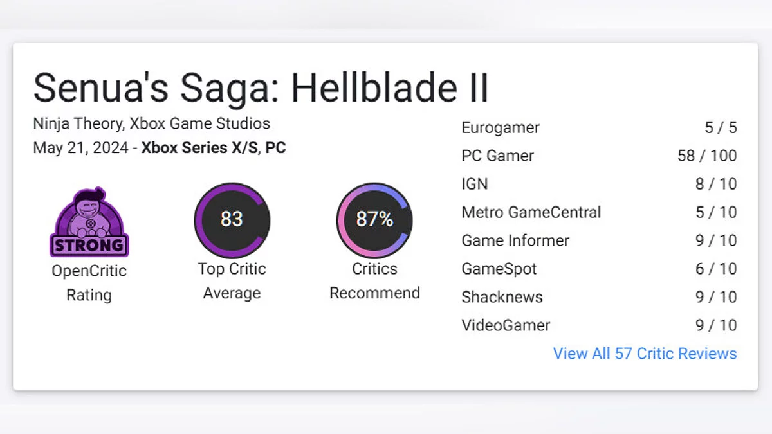
Task: Open the Shacknews review
Action: pos(502,297)
